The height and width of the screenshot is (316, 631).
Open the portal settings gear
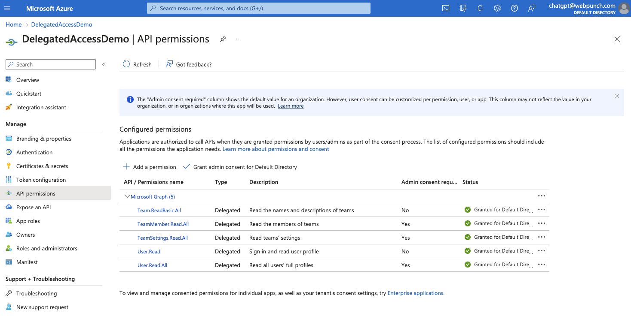click(x=497, y=8)
